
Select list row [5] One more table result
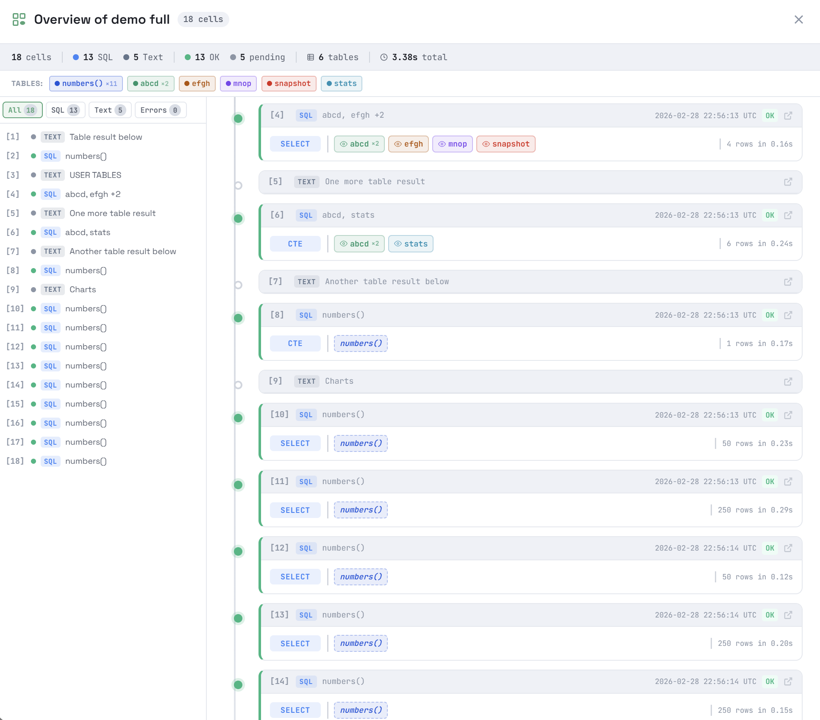(x=103, y=213)
